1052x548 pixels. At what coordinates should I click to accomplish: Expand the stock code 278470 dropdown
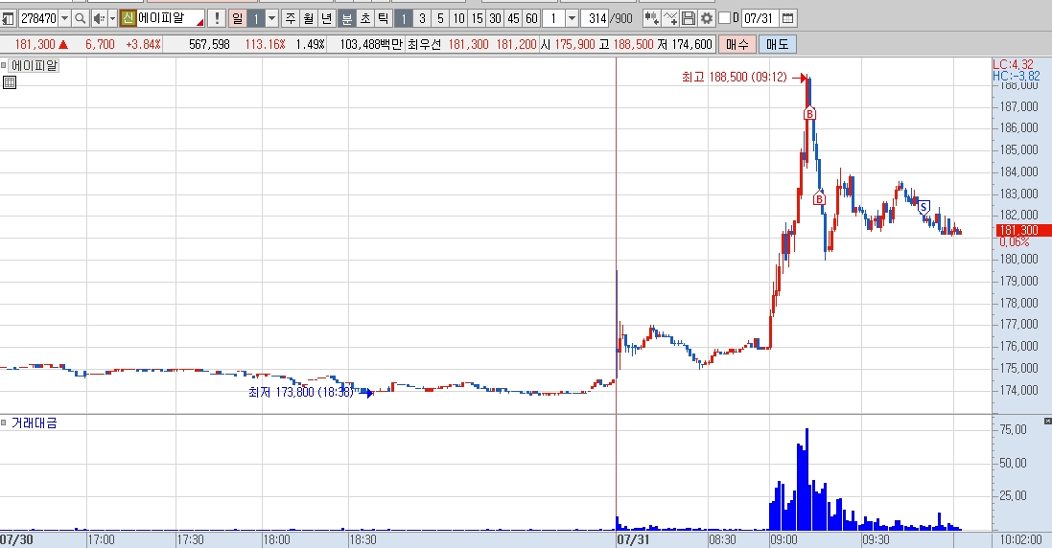pyautogui.click(x=64, y=19)
